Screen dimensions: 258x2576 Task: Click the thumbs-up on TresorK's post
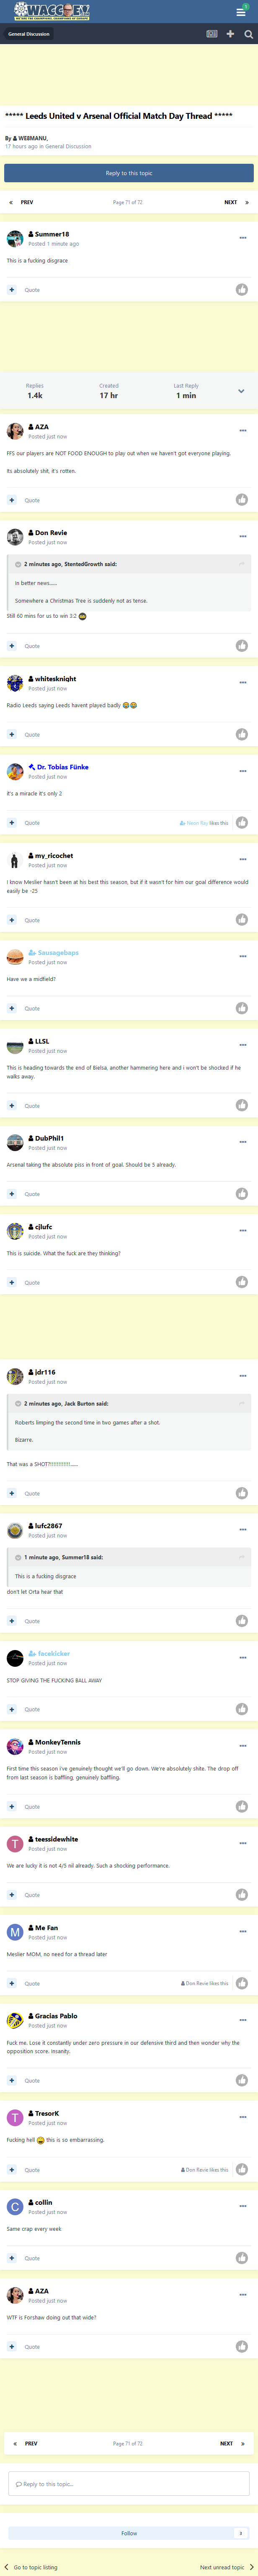click(242, 2170)
